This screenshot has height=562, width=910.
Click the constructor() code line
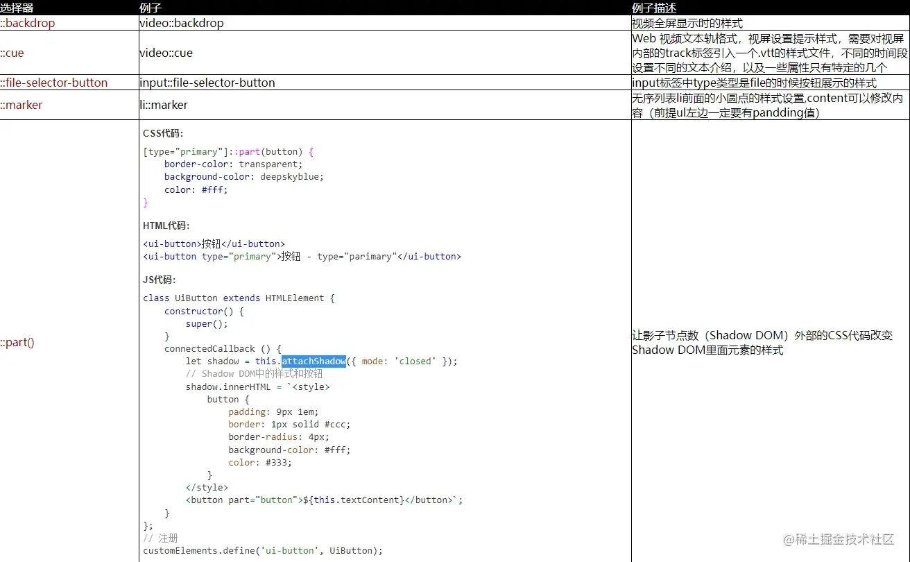tap(204, 311)
